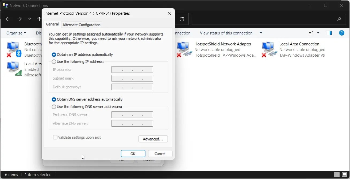Viewport: 350px width, 179px height.
Task: Open the Organize dropdown menu
Action: (x=16, y=33)
